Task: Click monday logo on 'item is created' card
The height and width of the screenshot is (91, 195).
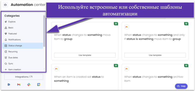Action: click(56, 69)
